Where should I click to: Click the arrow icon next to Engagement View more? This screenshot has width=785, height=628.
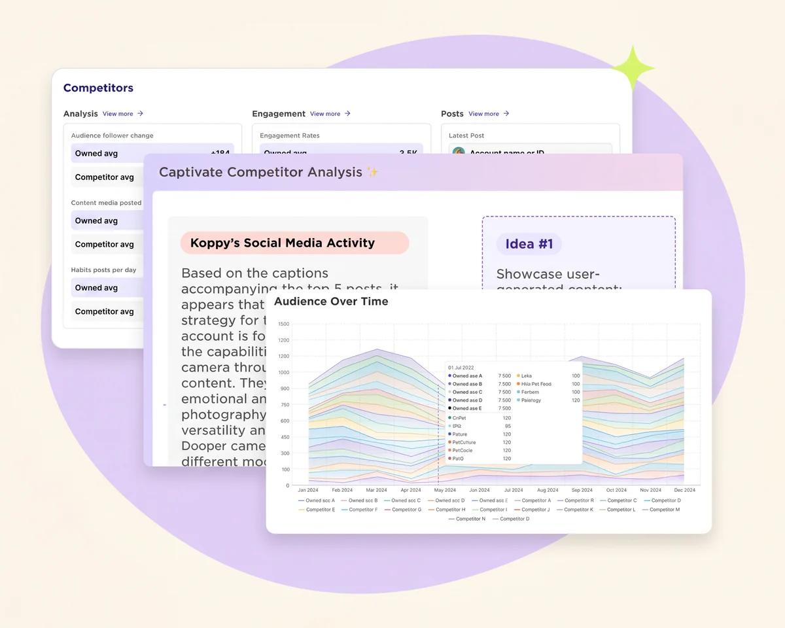coord(347,114)
